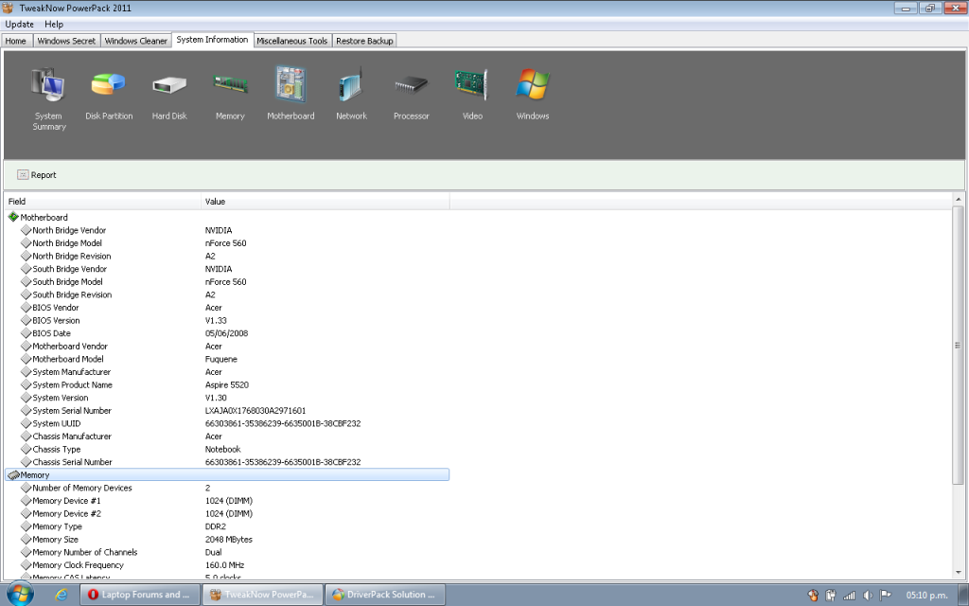The width and height of the screenshot is (969, 606).
Task: Select the Memory Device #1 row
Action: click(227, 501)
